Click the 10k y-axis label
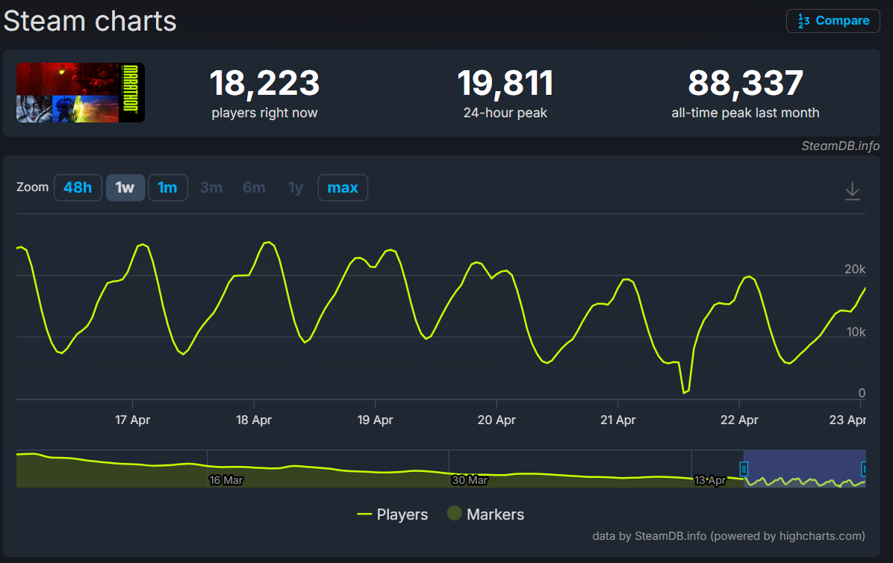893x563 pixels. pyautogui.click(x=856, y=332)
